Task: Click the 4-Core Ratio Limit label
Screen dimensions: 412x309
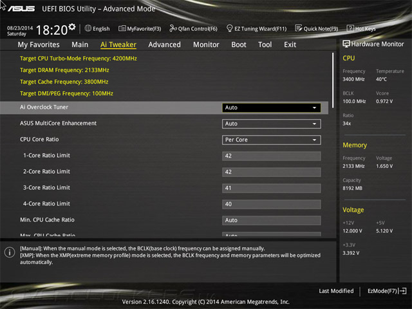Action: [x=46, y=203]
